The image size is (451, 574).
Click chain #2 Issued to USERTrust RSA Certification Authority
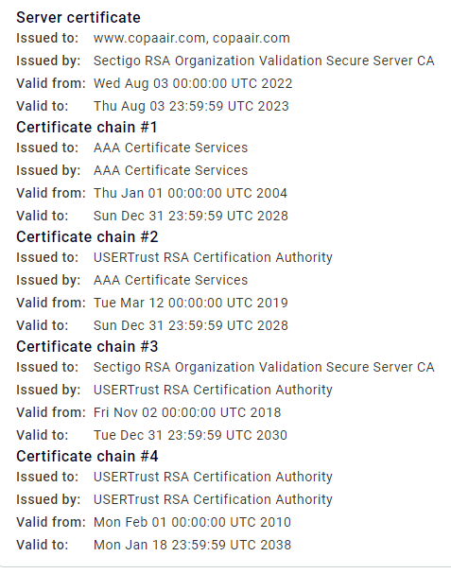[x=213, y=257]
